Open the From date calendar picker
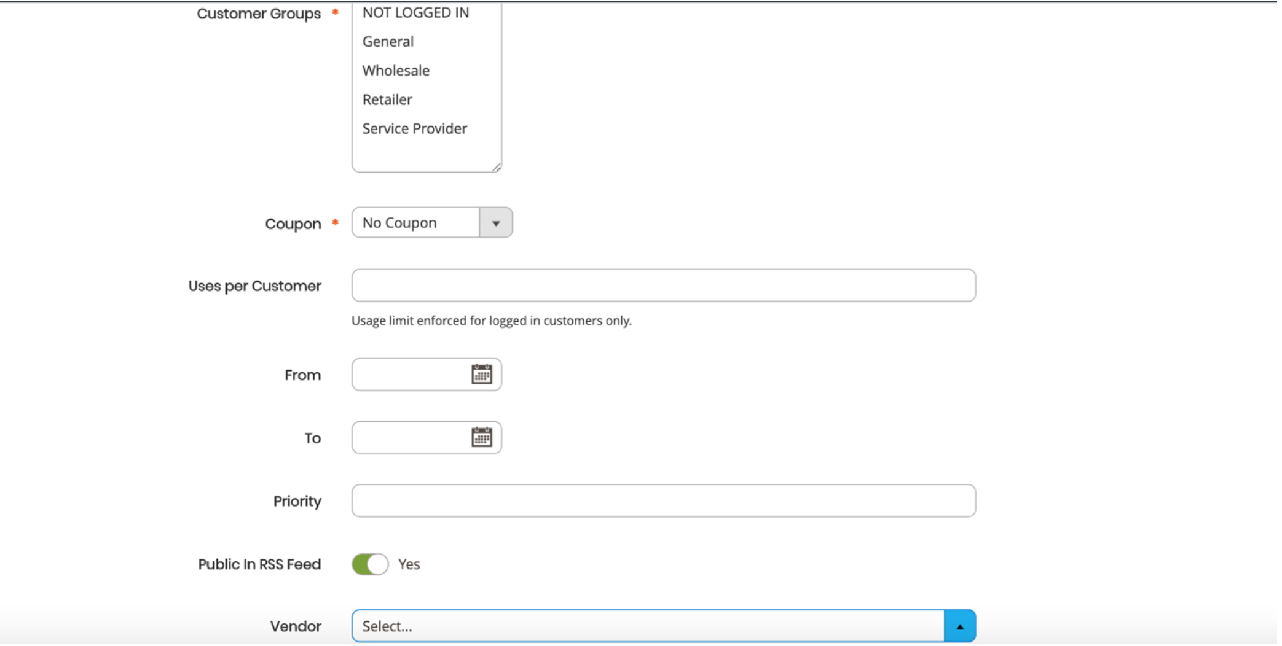The width and height of the screenshot is (1282, 646). 481,374
